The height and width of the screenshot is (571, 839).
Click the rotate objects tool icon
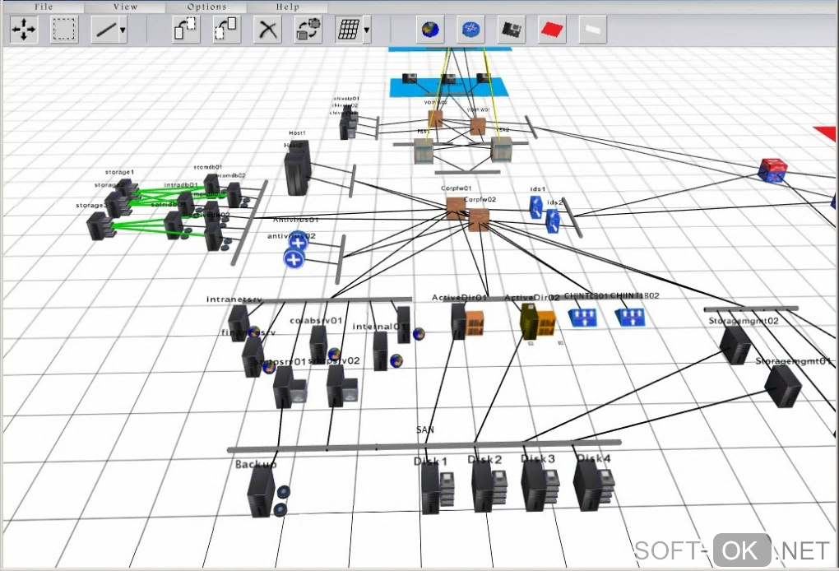pyautogui.click(x=308, y=29)
